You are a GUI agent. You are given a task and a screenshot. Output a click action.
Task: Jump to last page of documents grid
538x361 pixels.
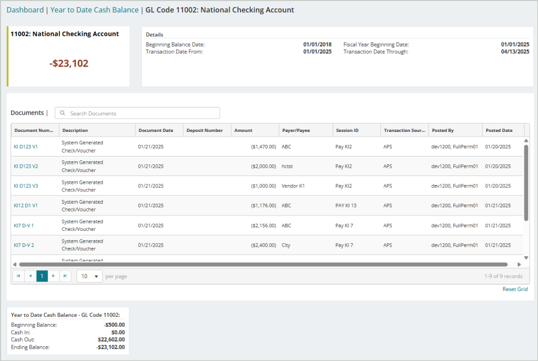pos(65,276)
